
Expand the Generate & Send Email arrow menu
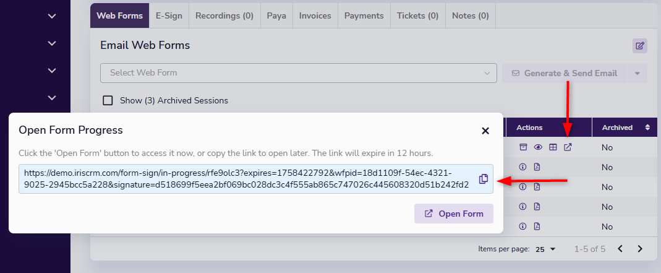[x=638, y=73]
